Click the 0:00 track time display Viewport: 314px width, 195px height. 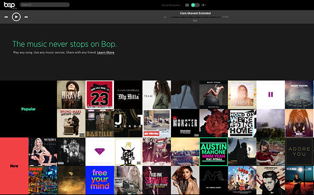[x=225, y=17]
